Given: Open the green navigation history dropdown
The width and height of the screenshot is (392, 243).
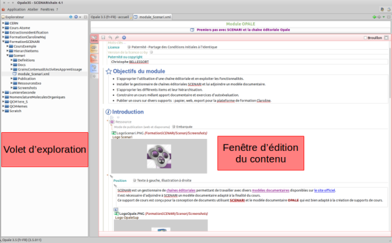Looking at the screenshot, I should point(383,17).
